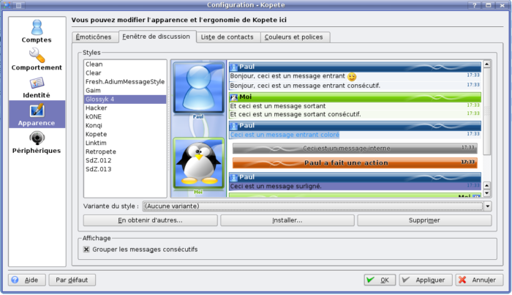This screenshot has height=295, width=512.
Task: Click Supprimer to remove the style
Action: pos(424,220)
